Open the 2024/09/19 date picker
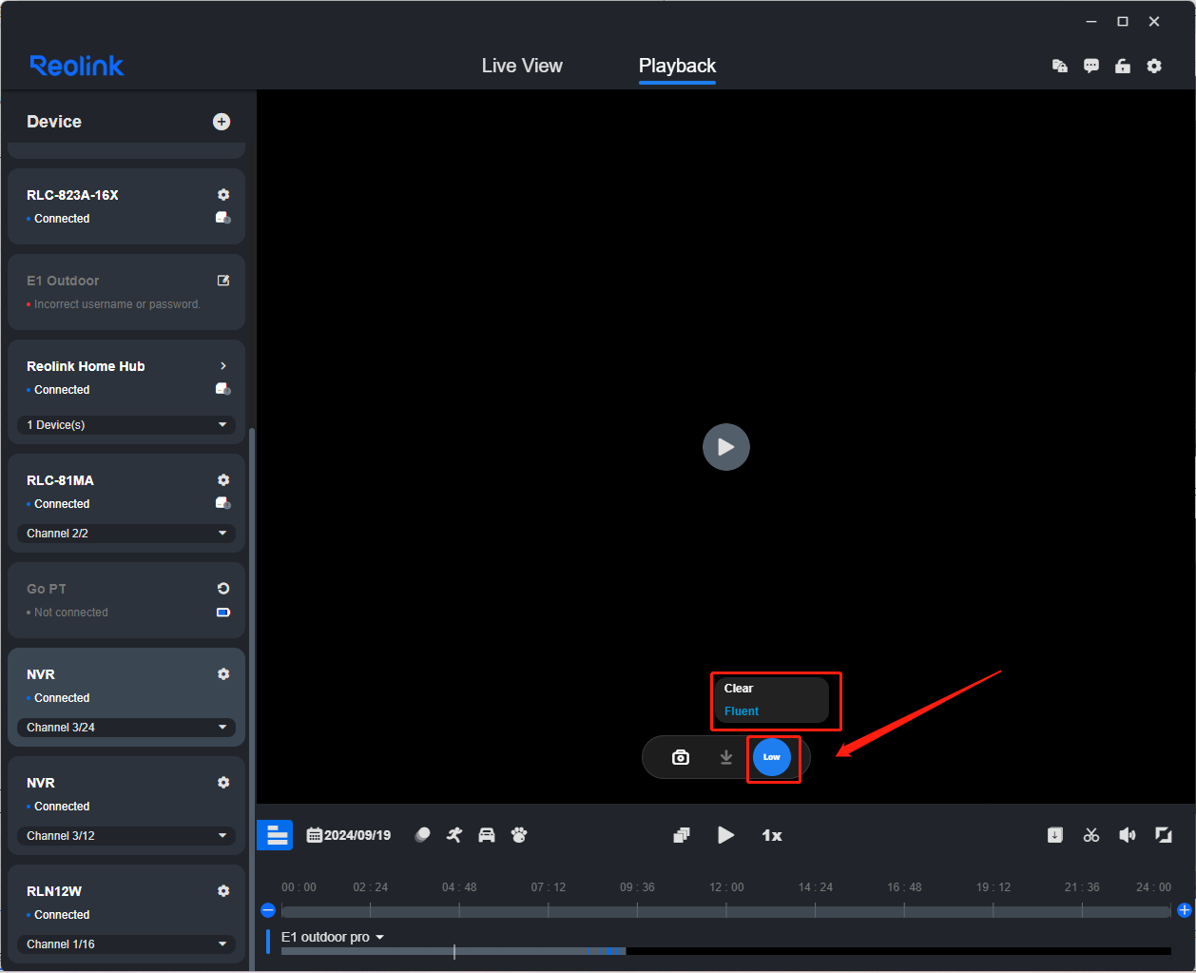Viewport: 1196px width, 973px height. click(349, 835)
